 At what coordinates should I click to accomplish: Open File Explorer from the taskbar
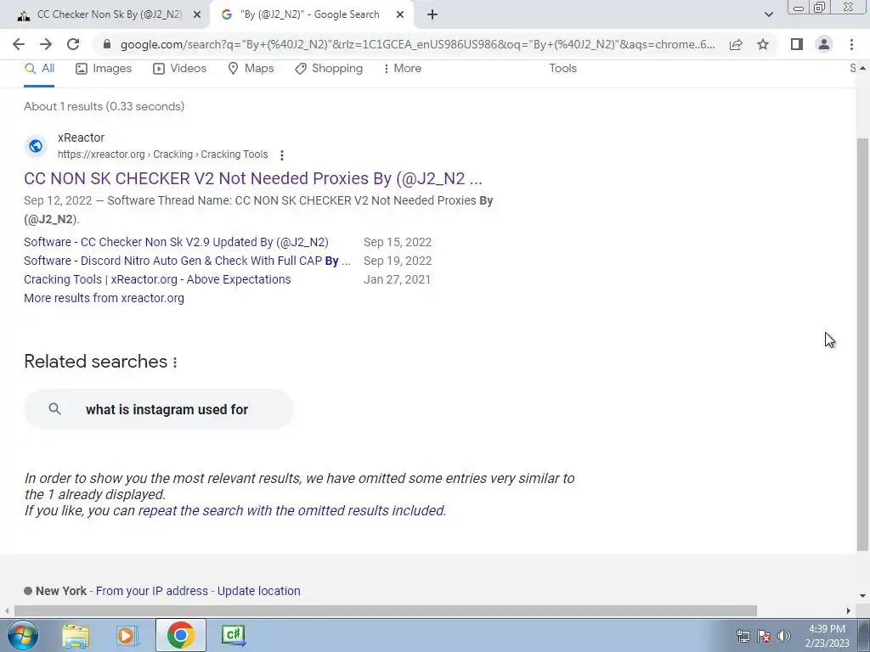tap(76, 636)
